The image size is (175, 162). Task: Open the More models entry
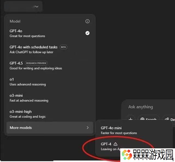tap(50, 128)
